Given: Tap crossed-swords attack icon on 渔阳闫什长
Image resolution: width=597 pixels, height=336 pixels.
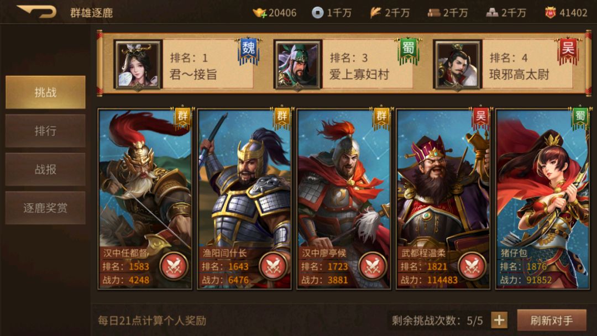Looking at the screenshot, I should [x=274, y=266].
